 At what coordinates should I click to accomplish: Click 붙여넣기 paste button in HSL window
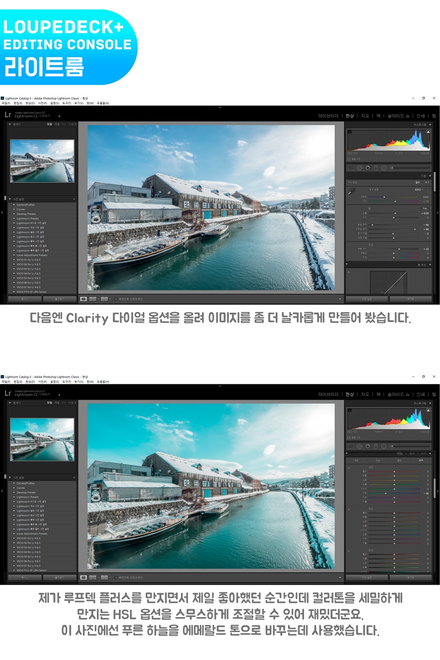[60, 577]
